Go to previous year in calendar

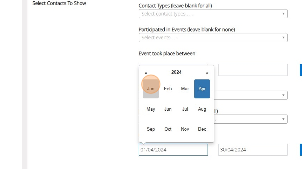[146, 72]
